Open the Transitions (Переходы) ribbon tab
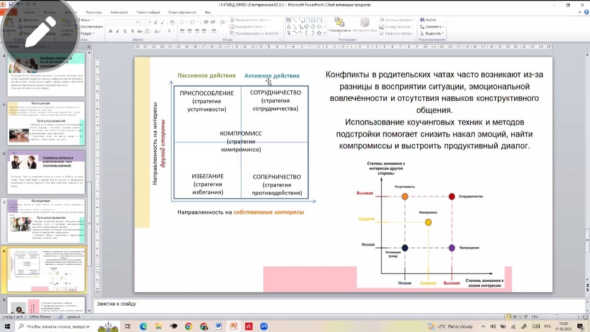 tap(95, 11)
